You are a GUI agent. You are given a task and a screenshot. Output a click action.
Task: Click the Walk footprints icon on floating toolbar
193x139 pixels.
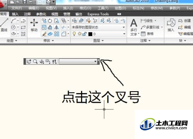coord(54,62)
